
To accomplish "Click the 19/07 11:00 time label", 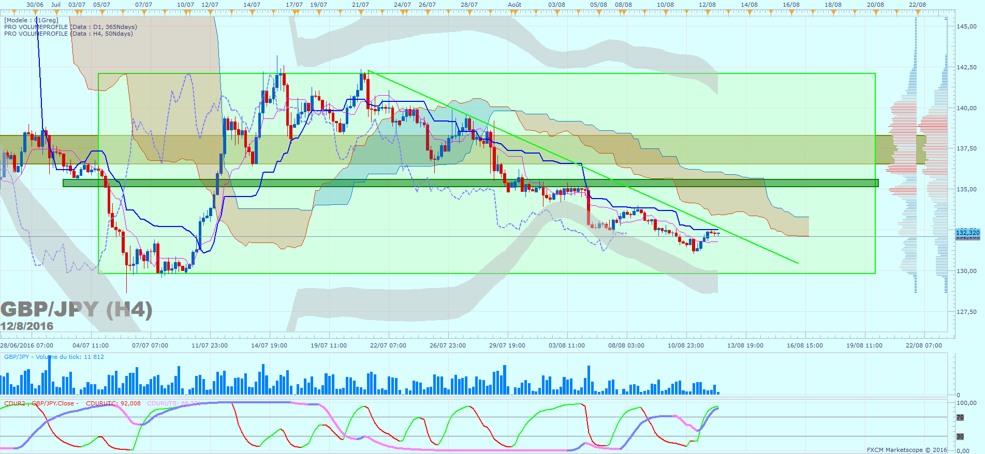I will click(x=329, y=345).
